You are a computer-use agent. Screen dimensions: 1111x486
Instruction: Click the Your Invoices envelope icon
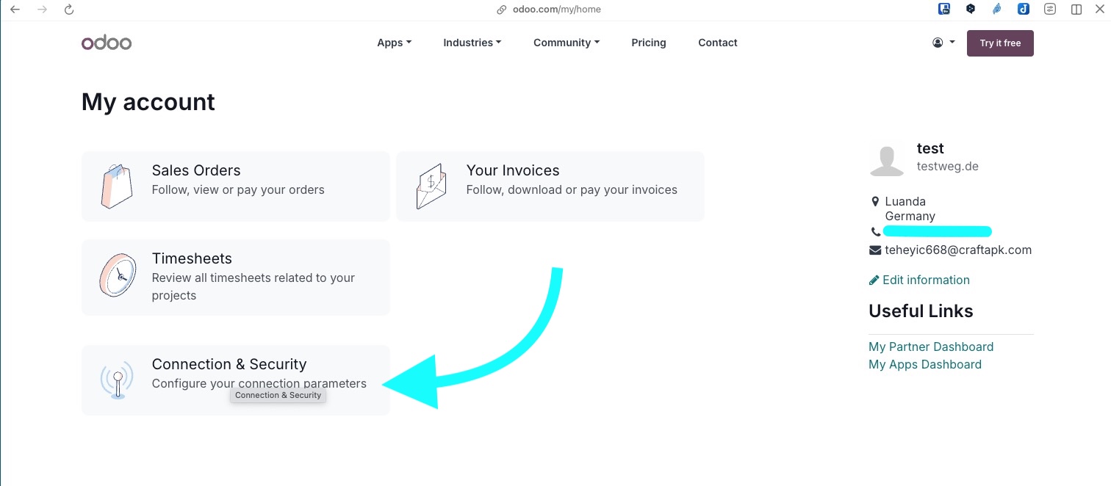pyautogui.click(x=431, y=186)
